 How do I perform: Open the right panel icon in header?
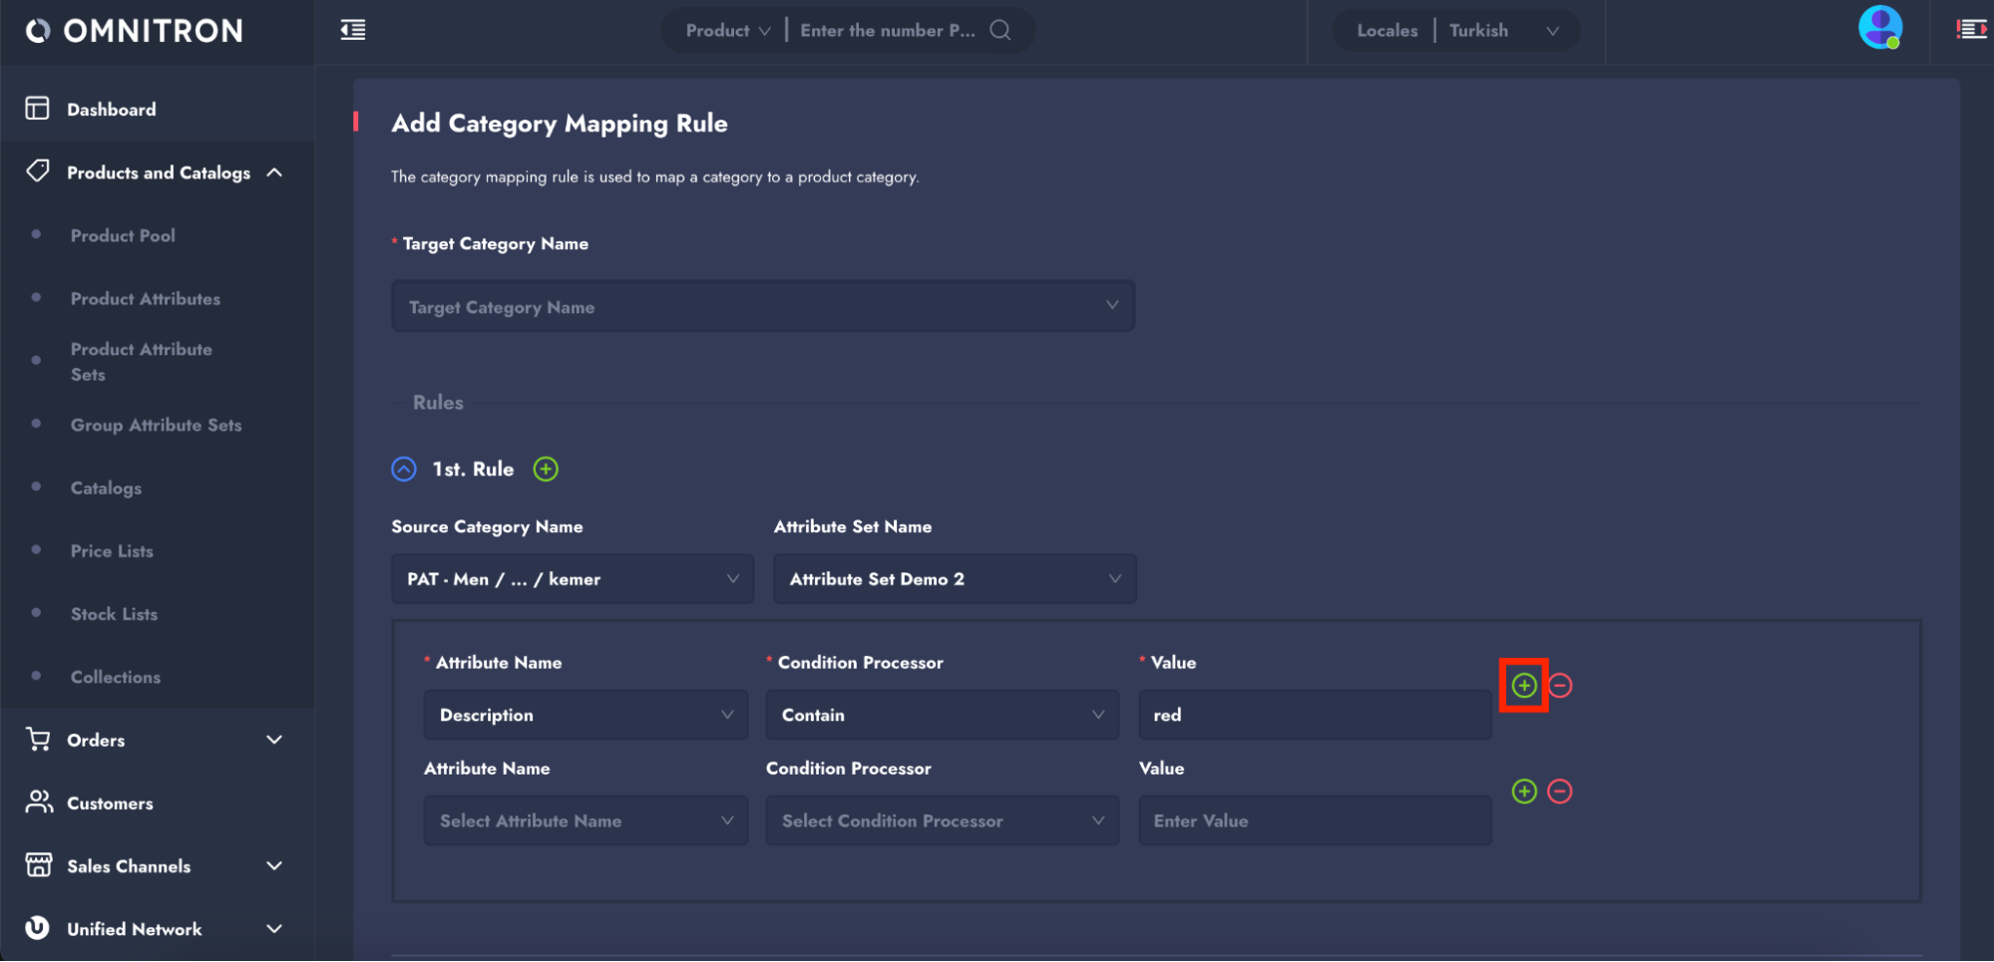pos(1971,30)
